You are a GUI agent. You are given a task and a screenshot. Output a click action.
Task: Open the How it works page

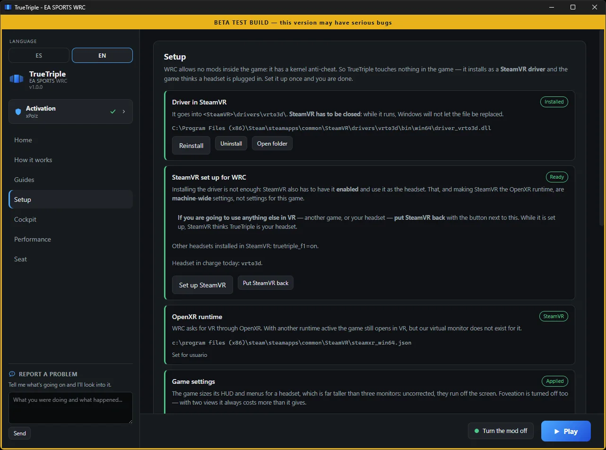click(x=70, y=160)
